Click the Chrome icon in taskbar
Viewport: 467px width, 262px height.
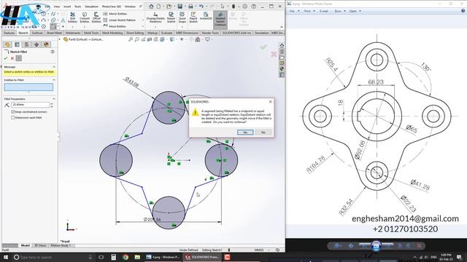pyautogui.click(x=126, y=257)
